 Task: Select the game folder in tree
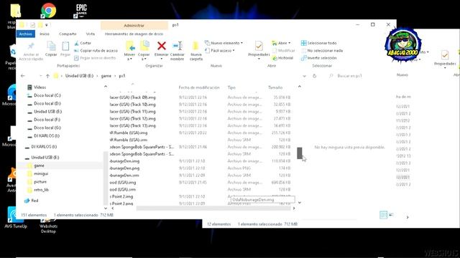[x=39, y=166]
